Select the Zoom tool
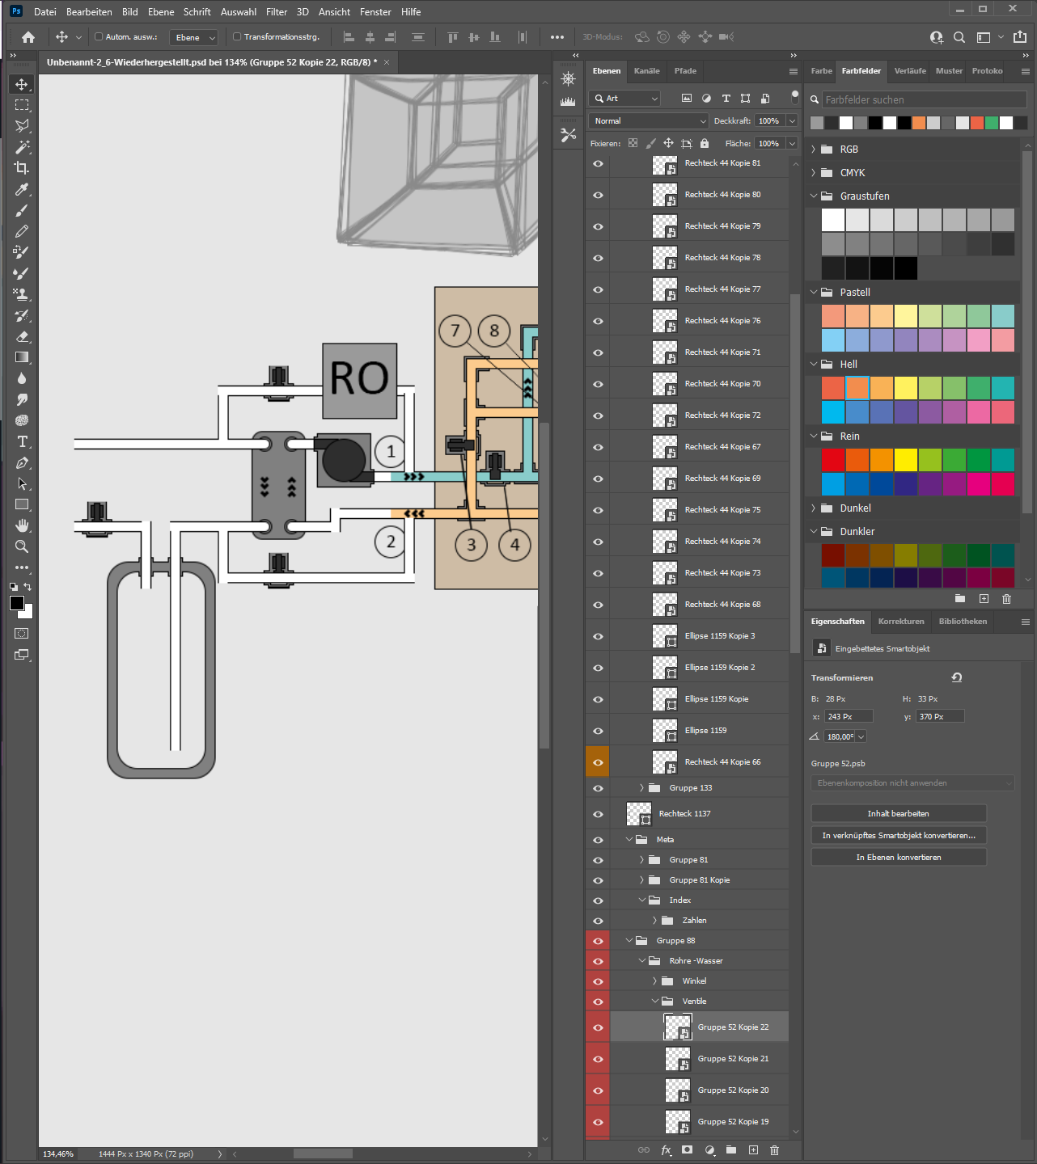 click(x=22, y=546)
